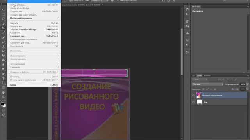Select the Rectangular Marquee tool
Screen dimensions: 250x140
pos(3,14)
